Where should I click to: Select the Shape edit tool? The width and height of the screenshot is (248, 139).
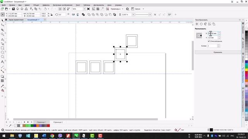[x=2, y=25]
